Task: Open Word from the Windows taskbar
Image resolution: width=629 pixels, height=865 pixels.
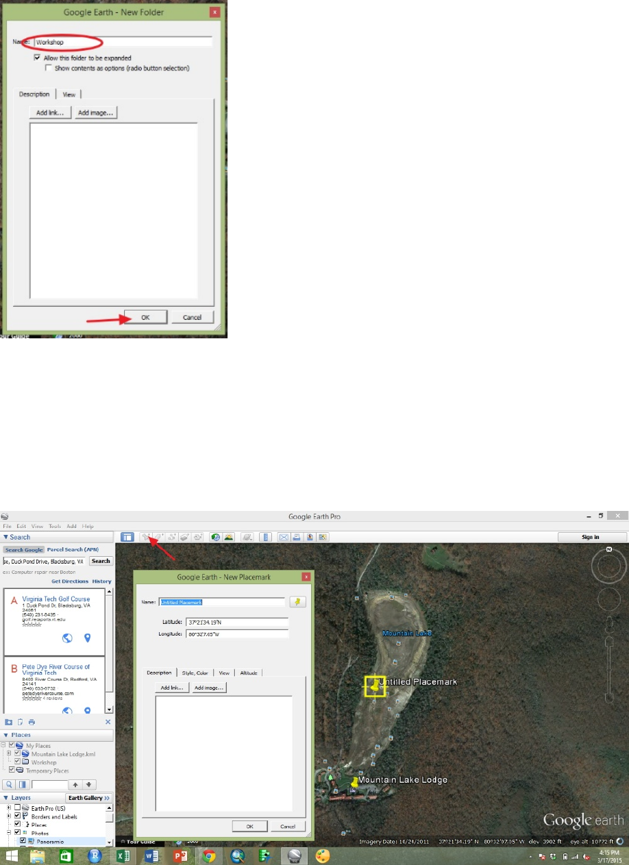Action: click(152, 856)
